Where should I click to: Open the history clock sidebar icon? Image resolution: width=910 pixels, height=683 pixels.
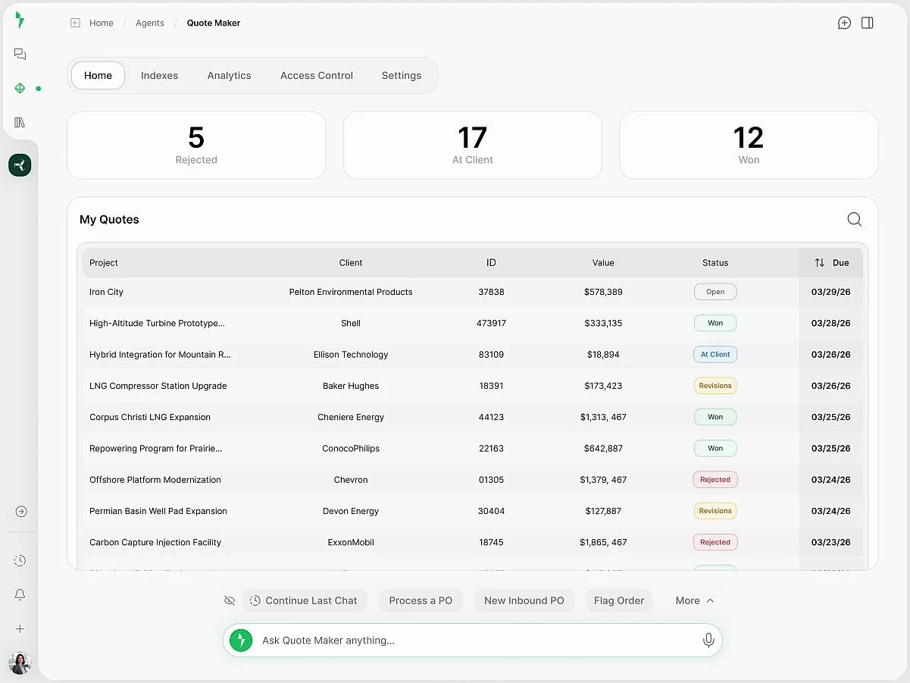coord(20,561)
